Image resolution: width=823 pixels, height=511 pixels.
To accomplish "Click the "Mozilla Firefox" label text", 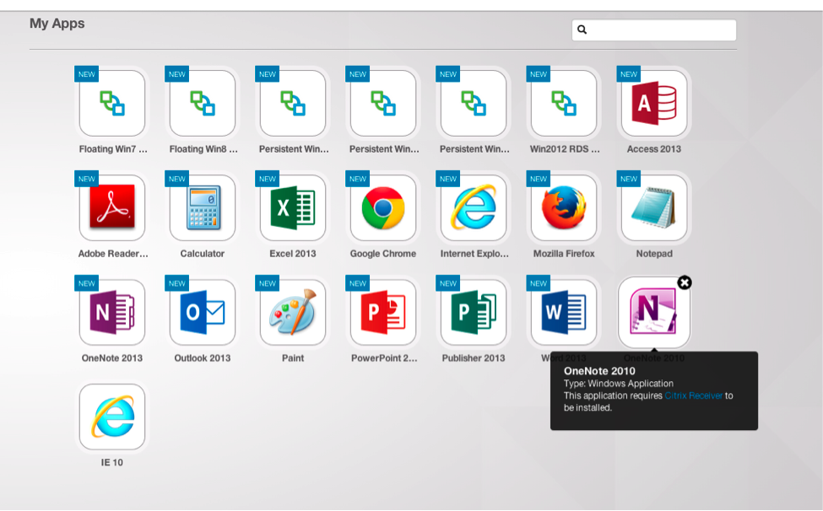I will click(564, 254).
